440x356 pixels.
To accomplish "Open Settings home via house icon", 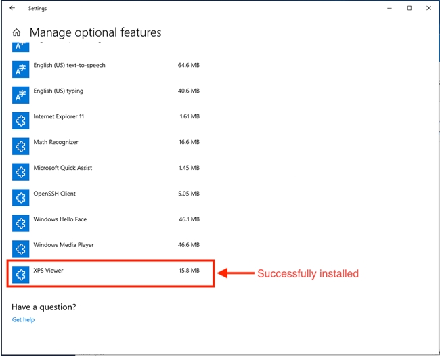I will click(16, 32).
